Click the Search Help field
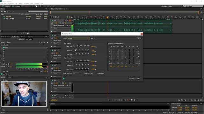The width and height of the screenshot is (204, 114). [193, 6]
